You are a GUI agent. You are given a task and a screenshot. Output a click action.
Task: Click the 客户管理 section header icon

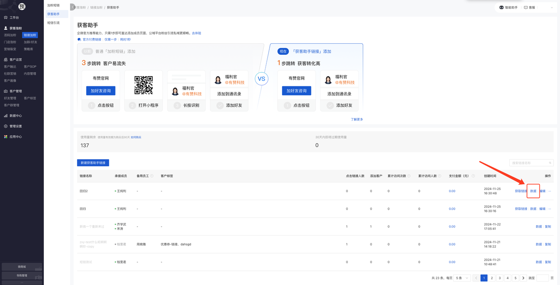6,91
